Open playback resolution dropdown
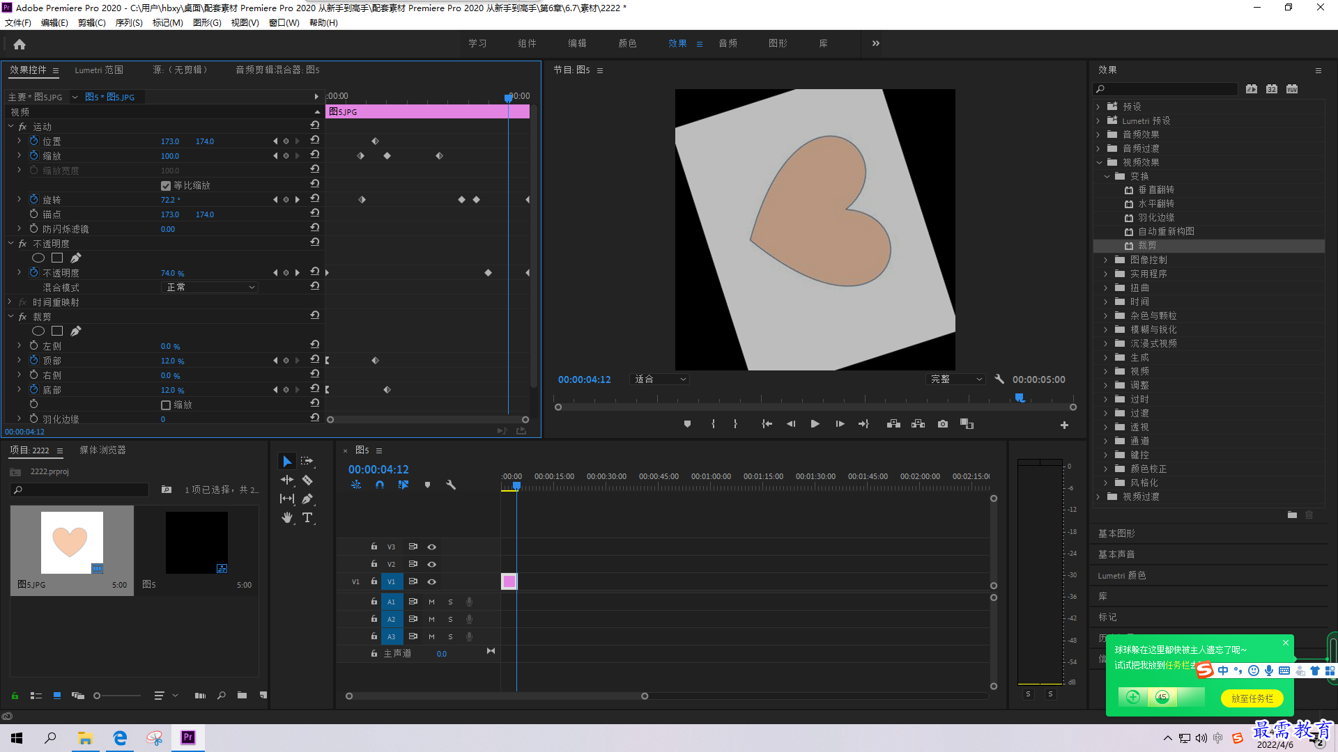 point(956,379)
